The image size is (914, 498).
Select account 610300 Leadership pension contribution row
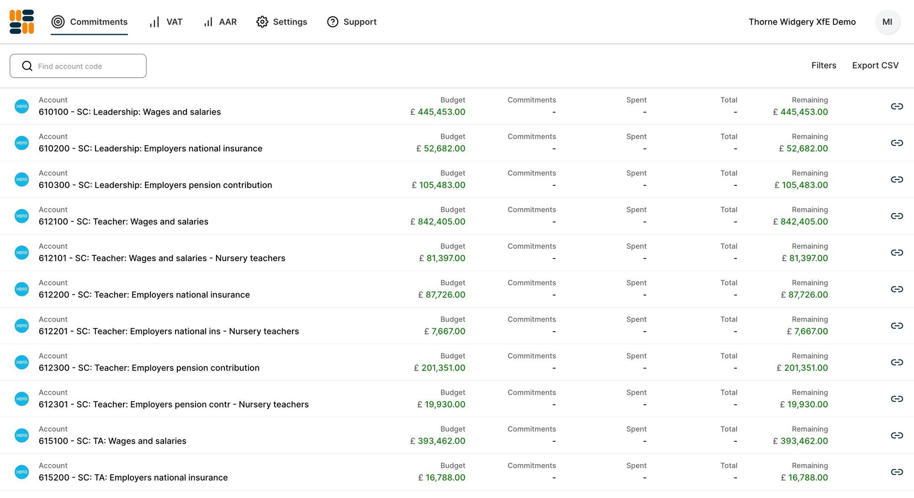(155, 185)
